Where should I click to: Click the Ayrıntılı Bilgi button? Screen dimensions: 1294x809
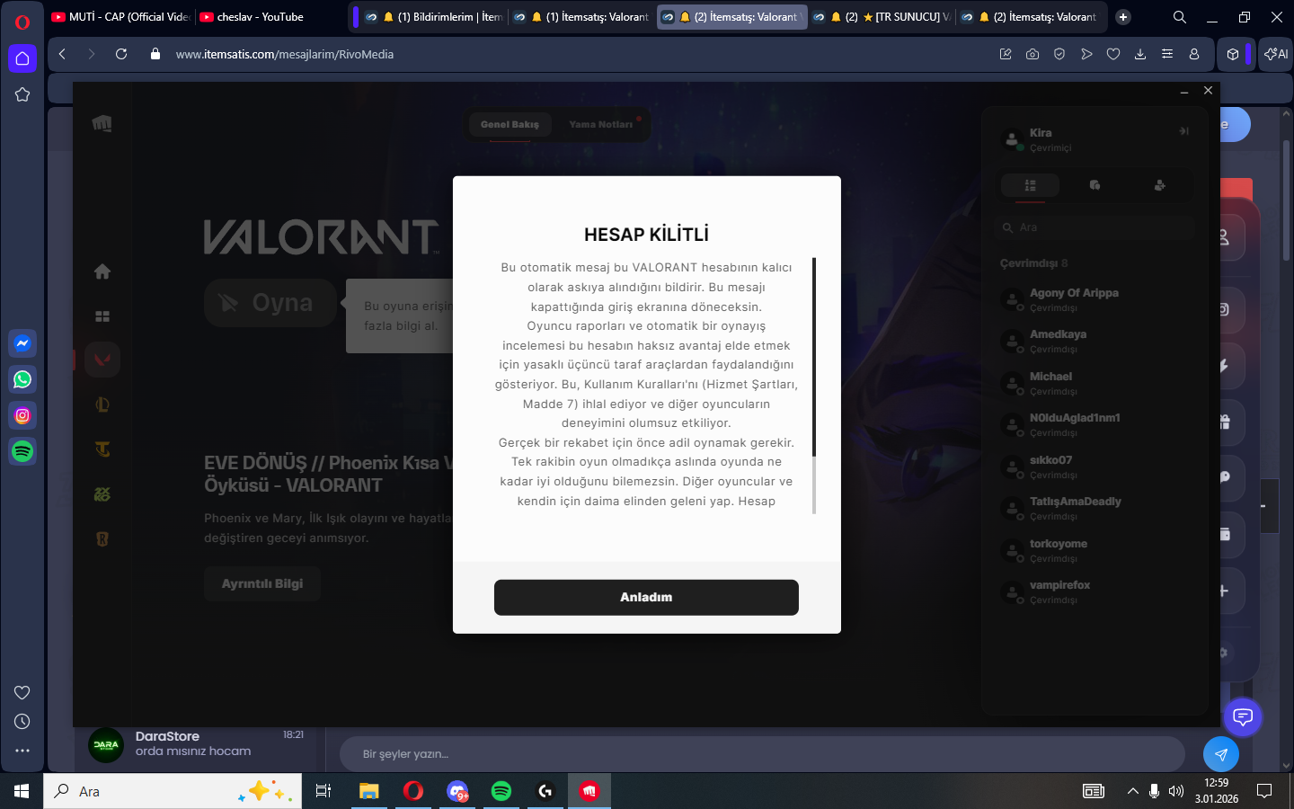(262, 584)
